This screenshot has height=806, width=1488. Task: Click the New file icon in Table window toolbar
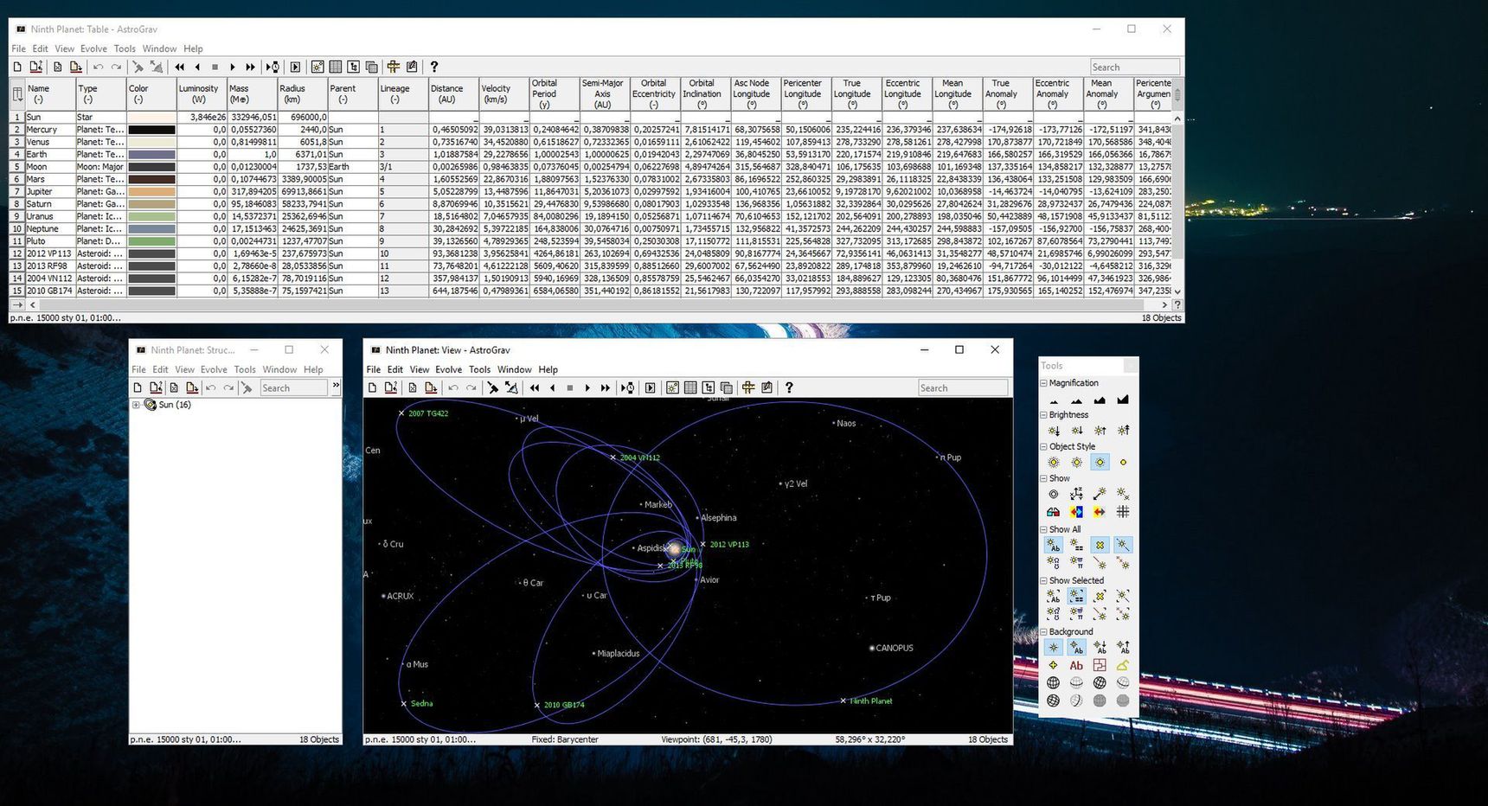click(x=17, y=67)
